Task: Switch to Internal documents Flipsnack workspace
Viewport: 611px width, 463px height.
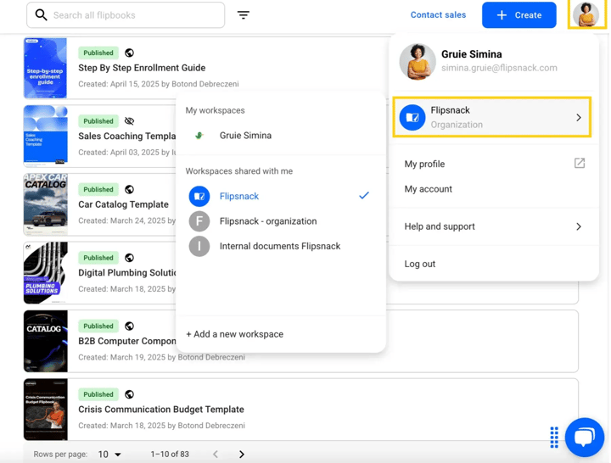Action: [x=281, y=246]
